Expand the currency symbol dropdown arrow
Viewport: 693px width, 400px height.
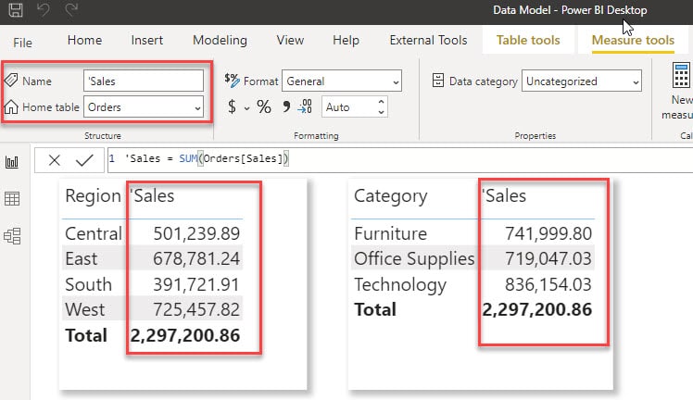click(246, 108)
